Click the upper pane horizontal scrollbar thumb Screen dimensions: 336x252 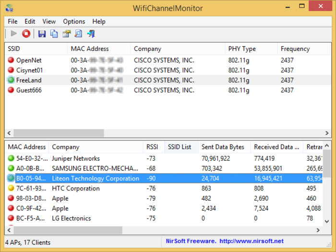[59, 133]
